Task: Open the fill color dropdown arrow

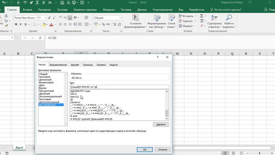Action: pos(47,25)
